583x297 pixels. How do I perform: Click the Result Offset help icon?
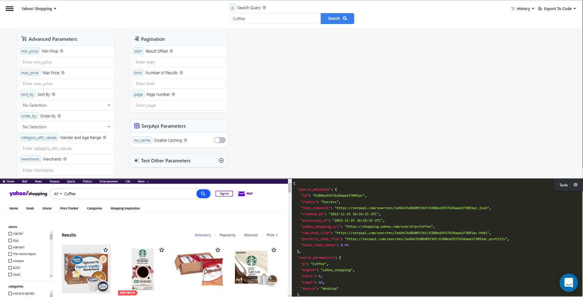[x=171, y=51]
